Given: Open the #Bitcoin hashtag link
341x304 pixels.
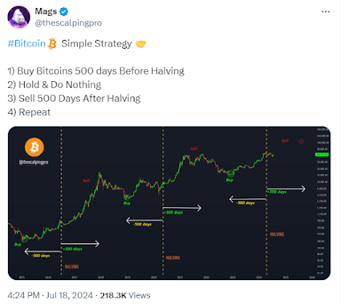Looking at the screenshot, I should (26, 44).
